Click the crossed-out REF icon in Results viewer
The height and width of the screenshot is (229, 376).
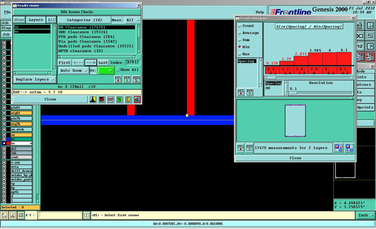point(110,99)
